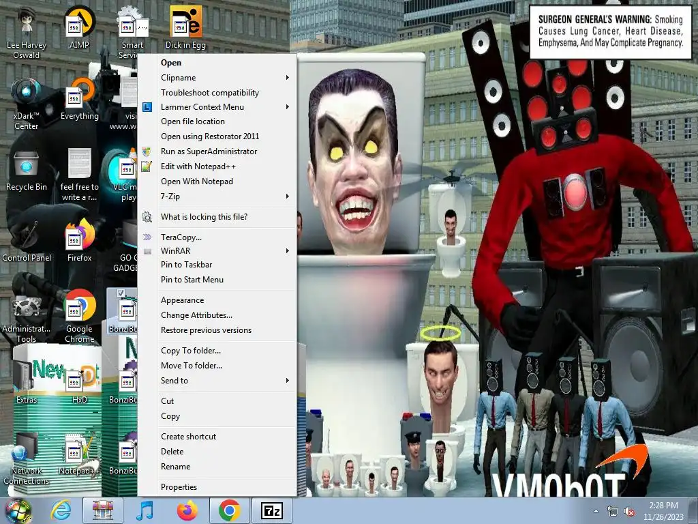The width and height of the screenshot is (698, 524).
Task: Show hidden tray icons arrow
Action: [x=596, y=512]
